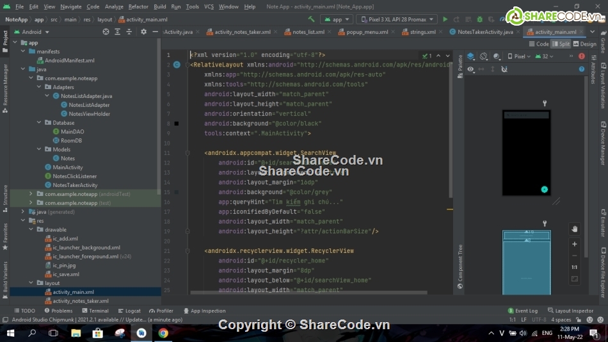
Task: Open the Logcat tool window button
Action: pyautogui.click(x=129, y=311)
